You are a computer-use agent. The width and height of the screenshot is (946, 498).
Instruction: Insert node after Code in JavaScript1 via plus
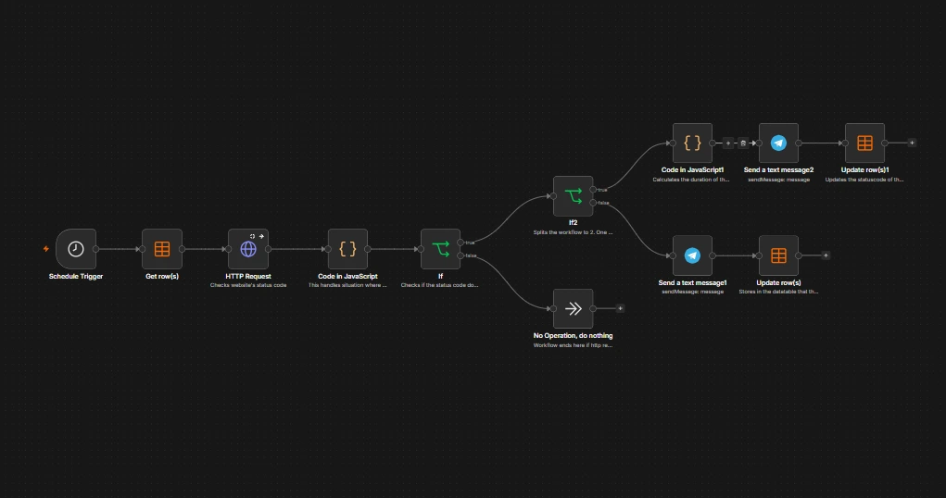(x=728, y=143)
